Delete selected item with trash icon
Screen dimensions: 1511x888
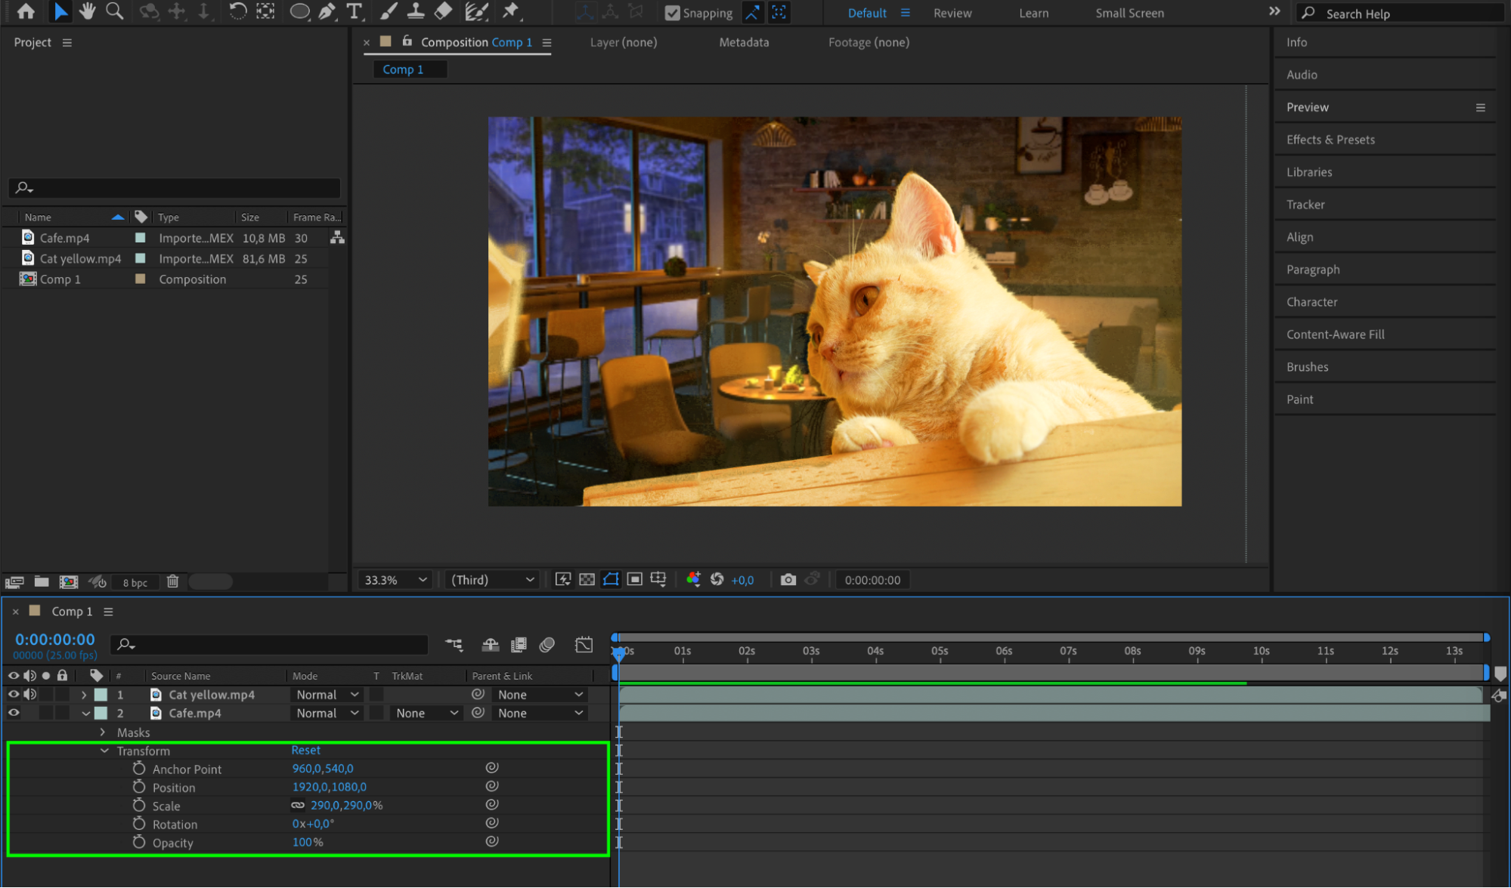coord(172,581)
